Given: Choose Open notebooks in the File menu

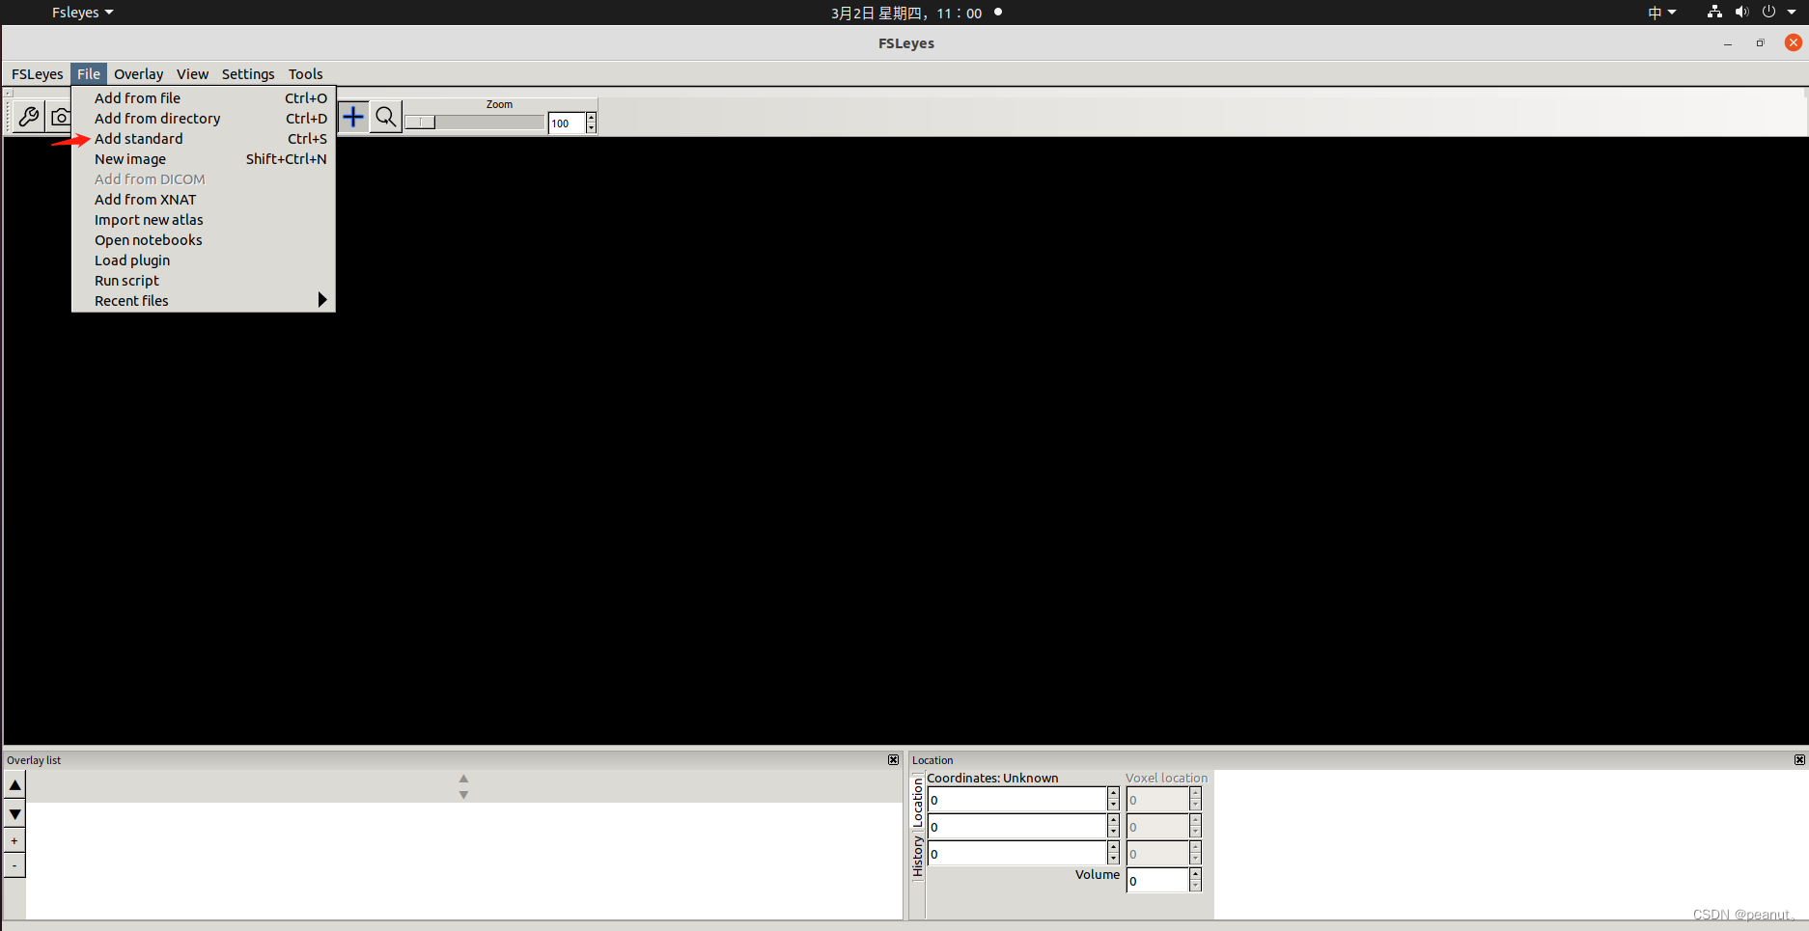Looking at the screenshot, I should [148, 239].
